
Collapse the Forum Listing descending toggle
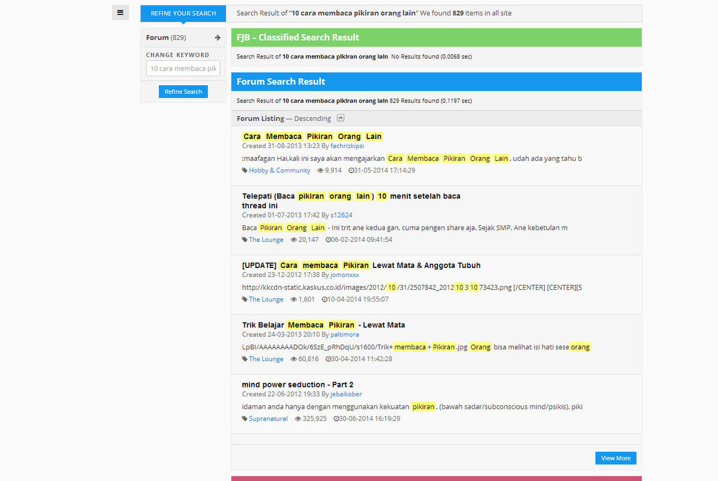pos(340,118)
